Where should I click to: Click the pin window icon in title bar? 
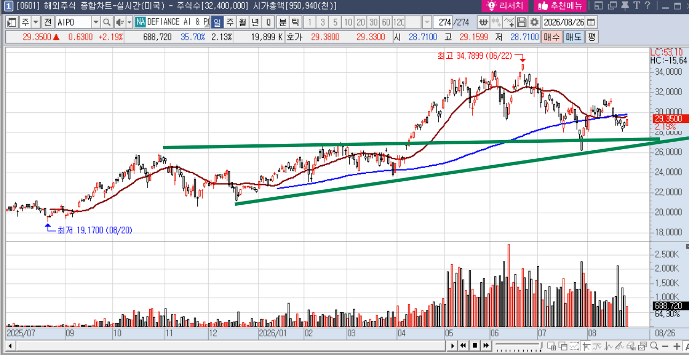(625, 5)
